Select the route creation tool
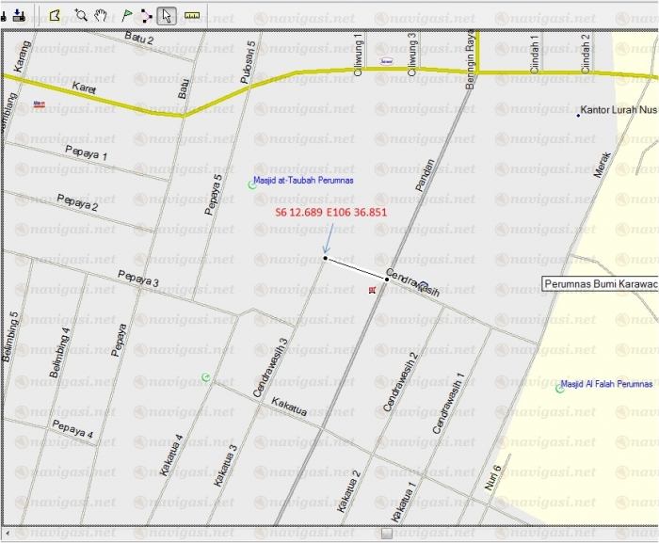 (x=146, y=15)
